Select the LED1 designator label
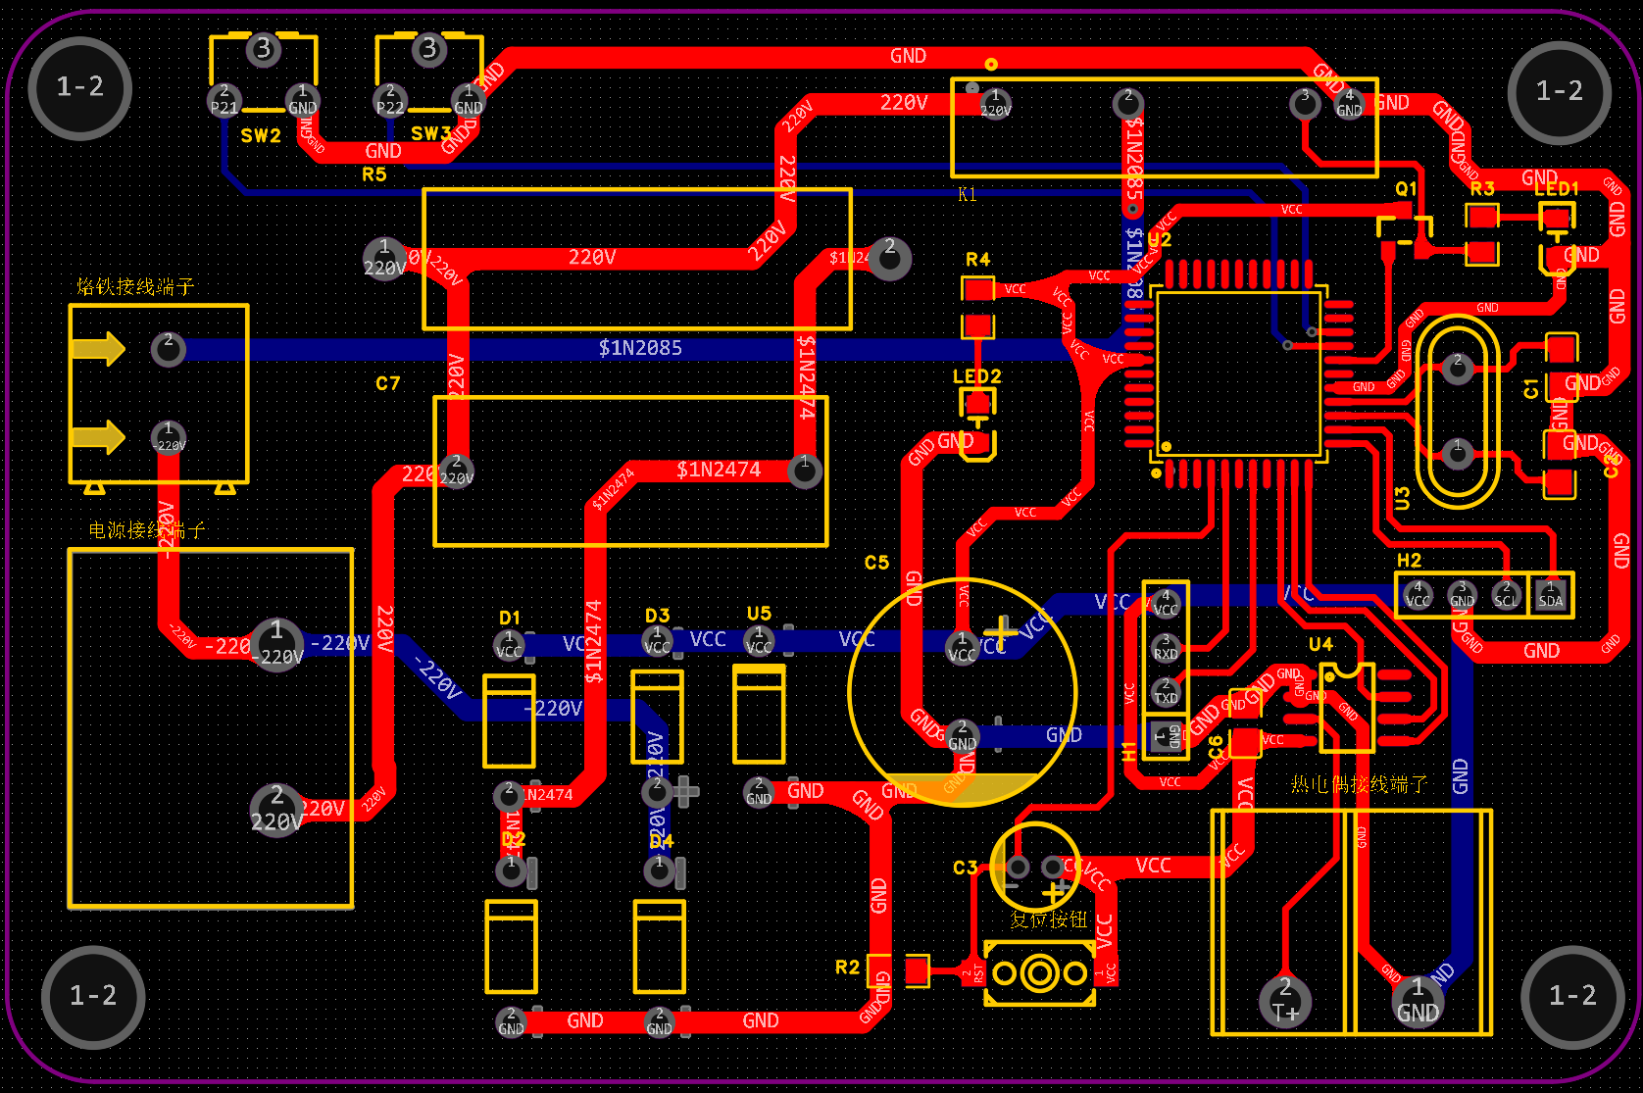Image resolution: width=1643 pixels, height=1093 pixels. click(x=1557, y=188)
